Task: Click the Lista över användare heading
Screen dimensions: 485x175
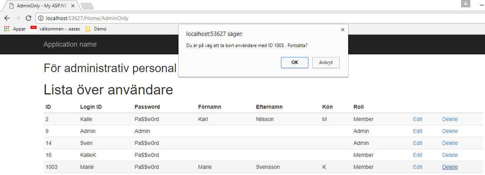Action: tap(108, 90)
